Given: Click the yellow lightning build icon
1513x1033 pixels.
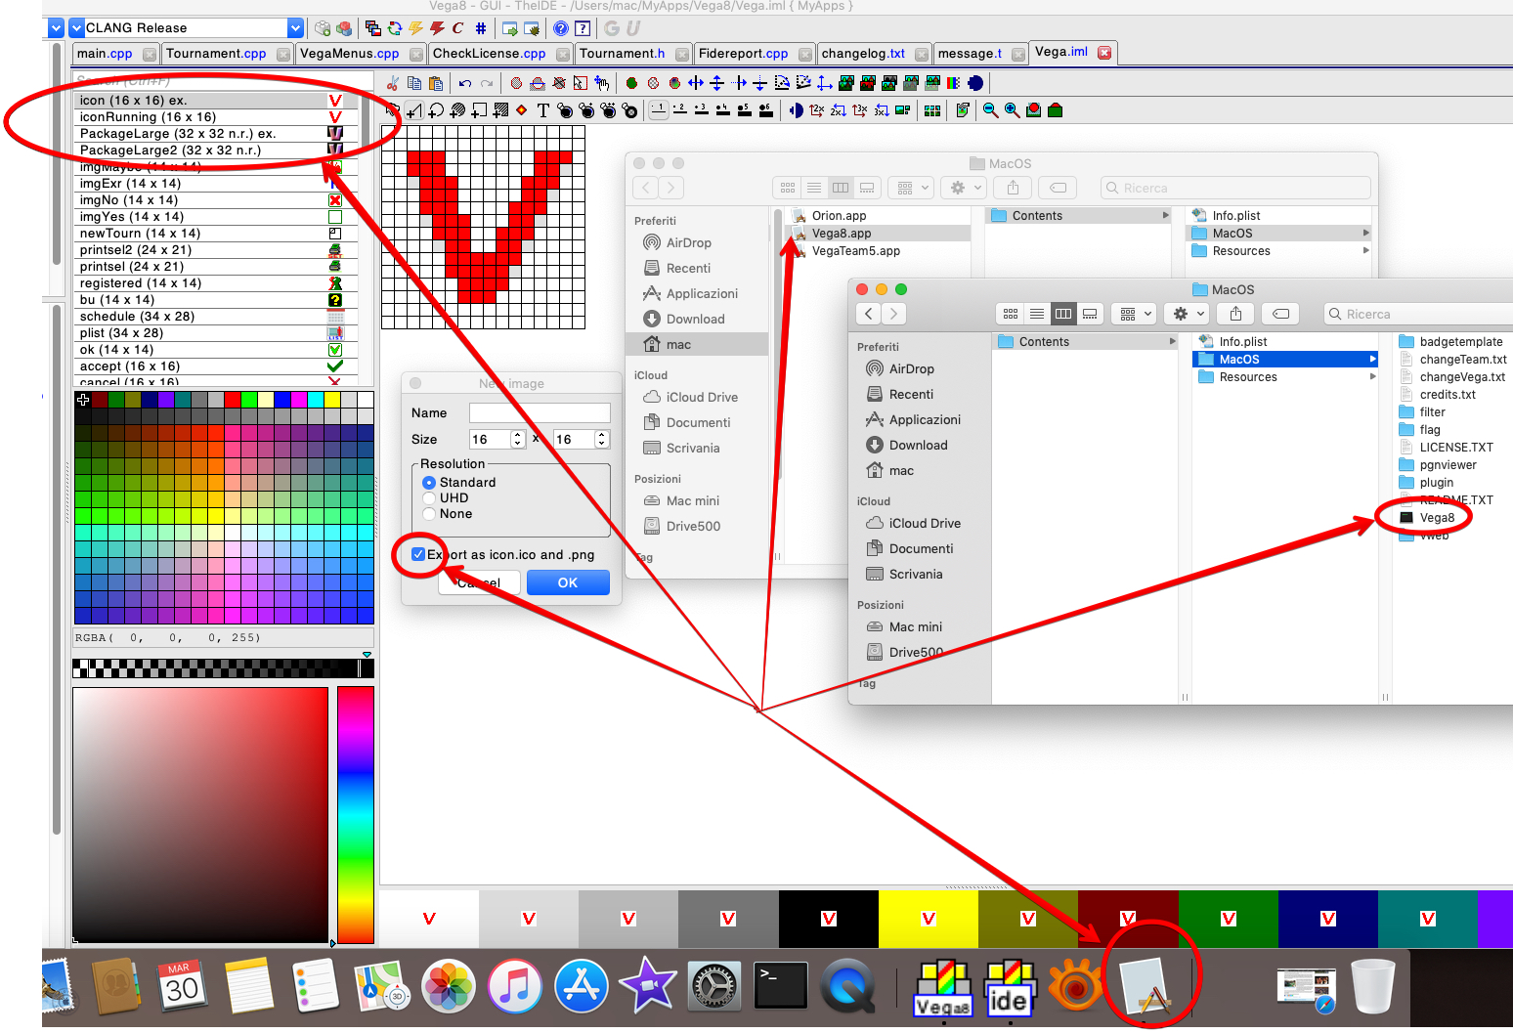Looking at the screenshot, I should tap(415, 28).
